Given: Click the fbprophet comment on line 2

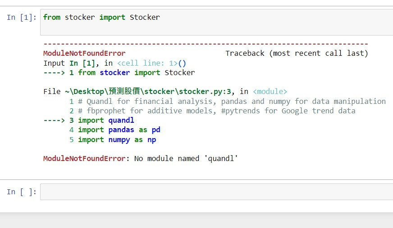Looking at the screenshot, I should point(216,111).
